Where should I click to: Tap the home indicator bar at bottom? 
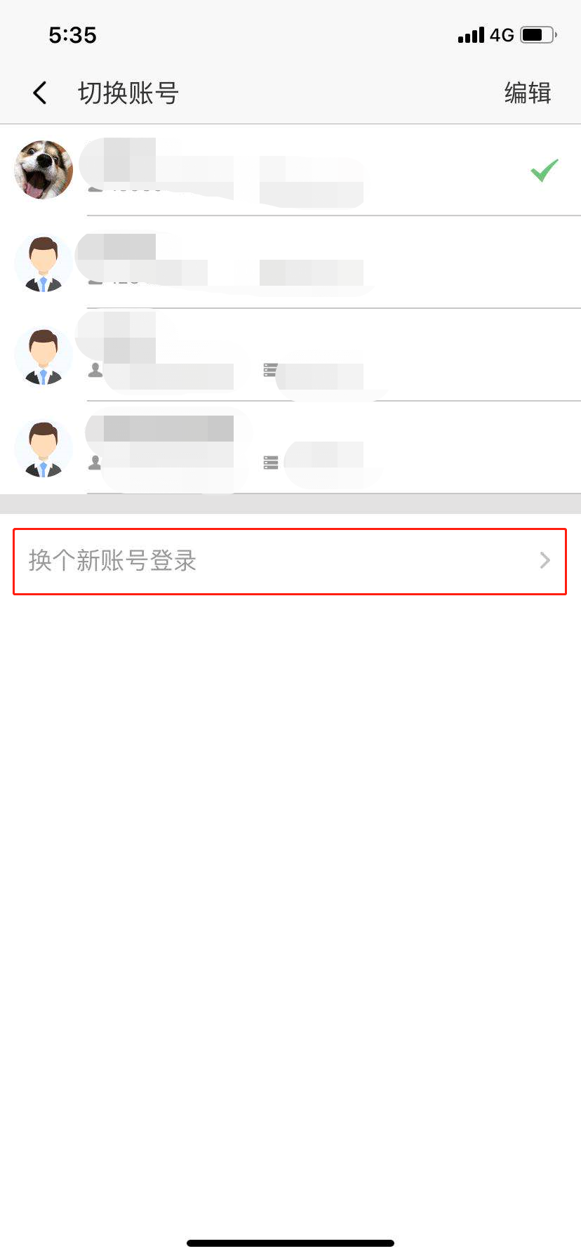point(290,1243)
